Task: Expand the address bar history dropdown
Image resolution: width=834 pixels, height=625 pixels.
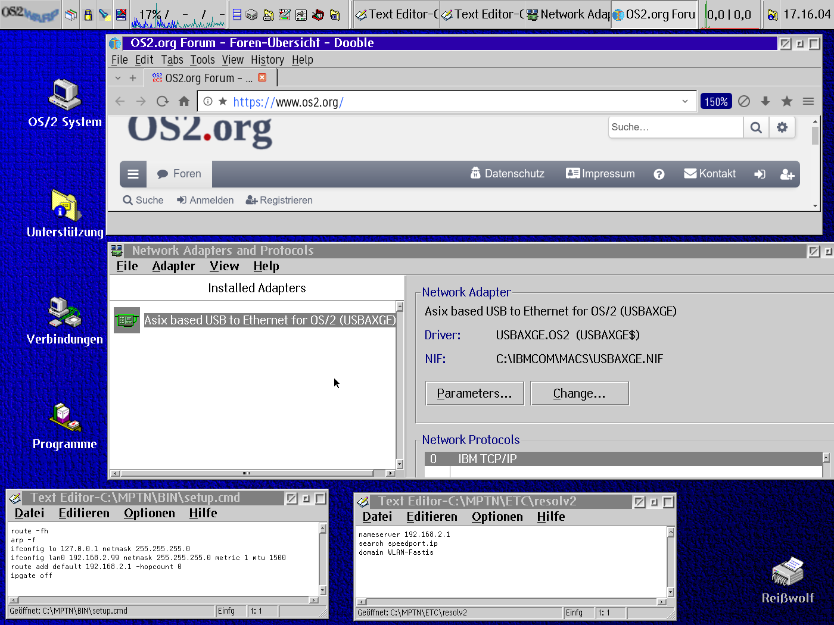Action: point(685,101)
